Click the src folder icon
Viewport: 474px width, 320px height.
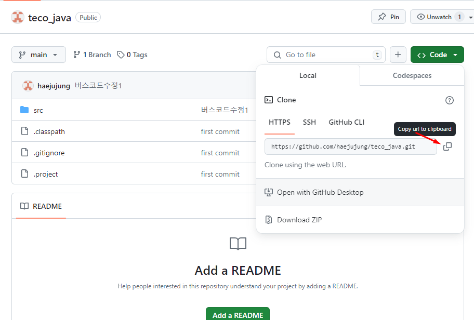point(24,110)
